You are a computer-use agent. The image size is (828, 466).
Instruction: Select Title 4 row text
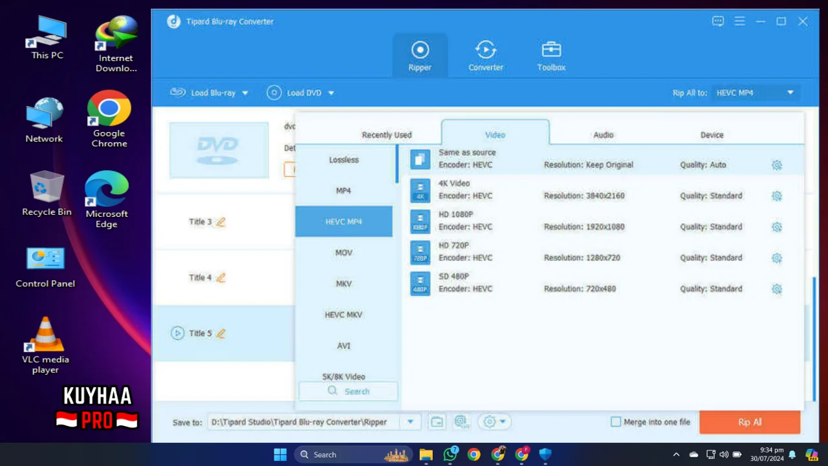[x=200, y=278]
